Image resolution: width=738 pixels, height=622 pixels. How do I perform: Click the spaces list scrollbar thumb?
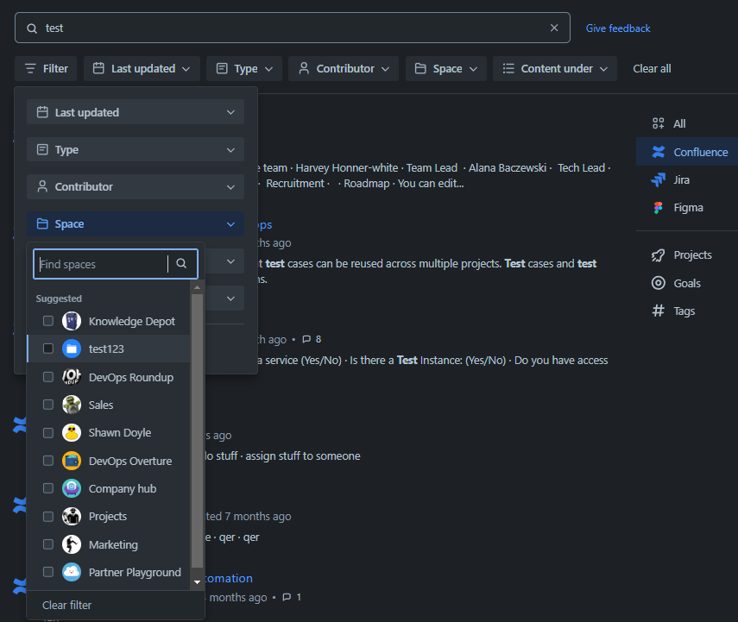point(197,431)
